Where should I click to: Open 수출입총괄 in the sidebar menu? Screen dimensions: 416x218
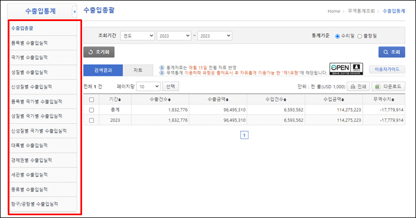(x=43, y=28)
